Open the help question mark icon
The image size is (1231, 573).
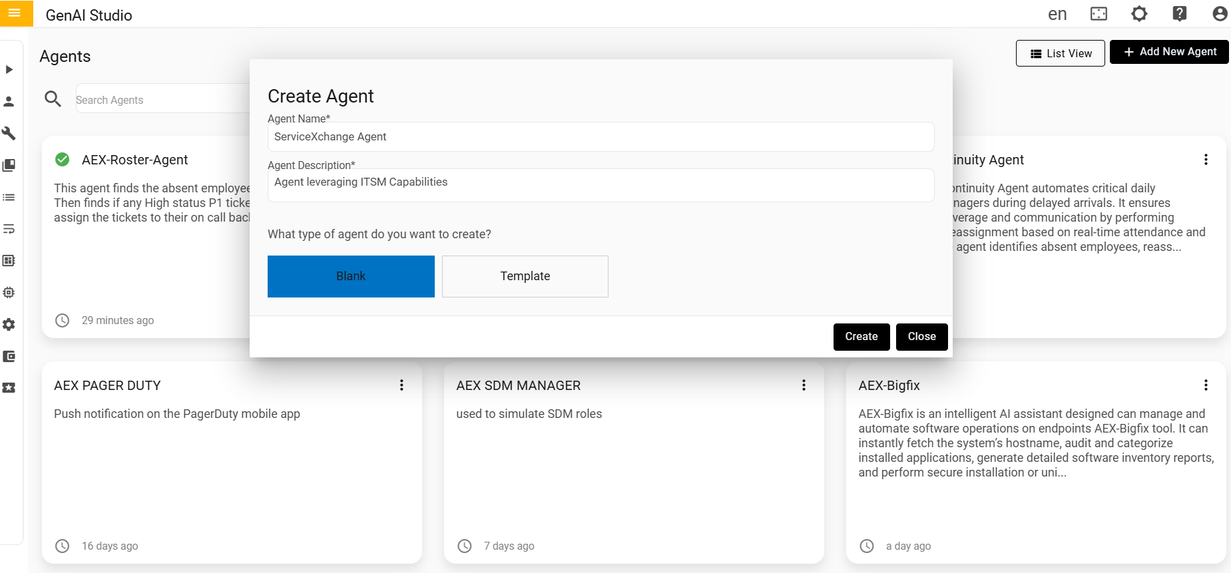[x=1179, y=14]
